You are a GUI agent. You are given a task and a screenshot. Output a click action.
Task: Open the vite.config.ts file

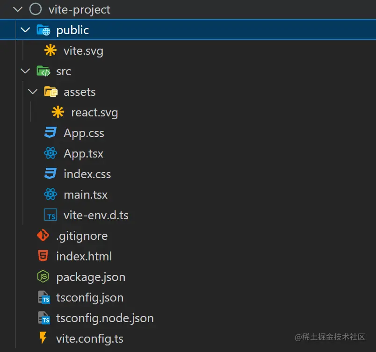[90, 339]
